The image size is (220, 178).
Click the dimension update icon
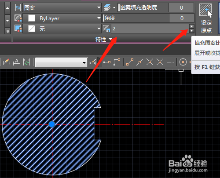tap(26, 62)
